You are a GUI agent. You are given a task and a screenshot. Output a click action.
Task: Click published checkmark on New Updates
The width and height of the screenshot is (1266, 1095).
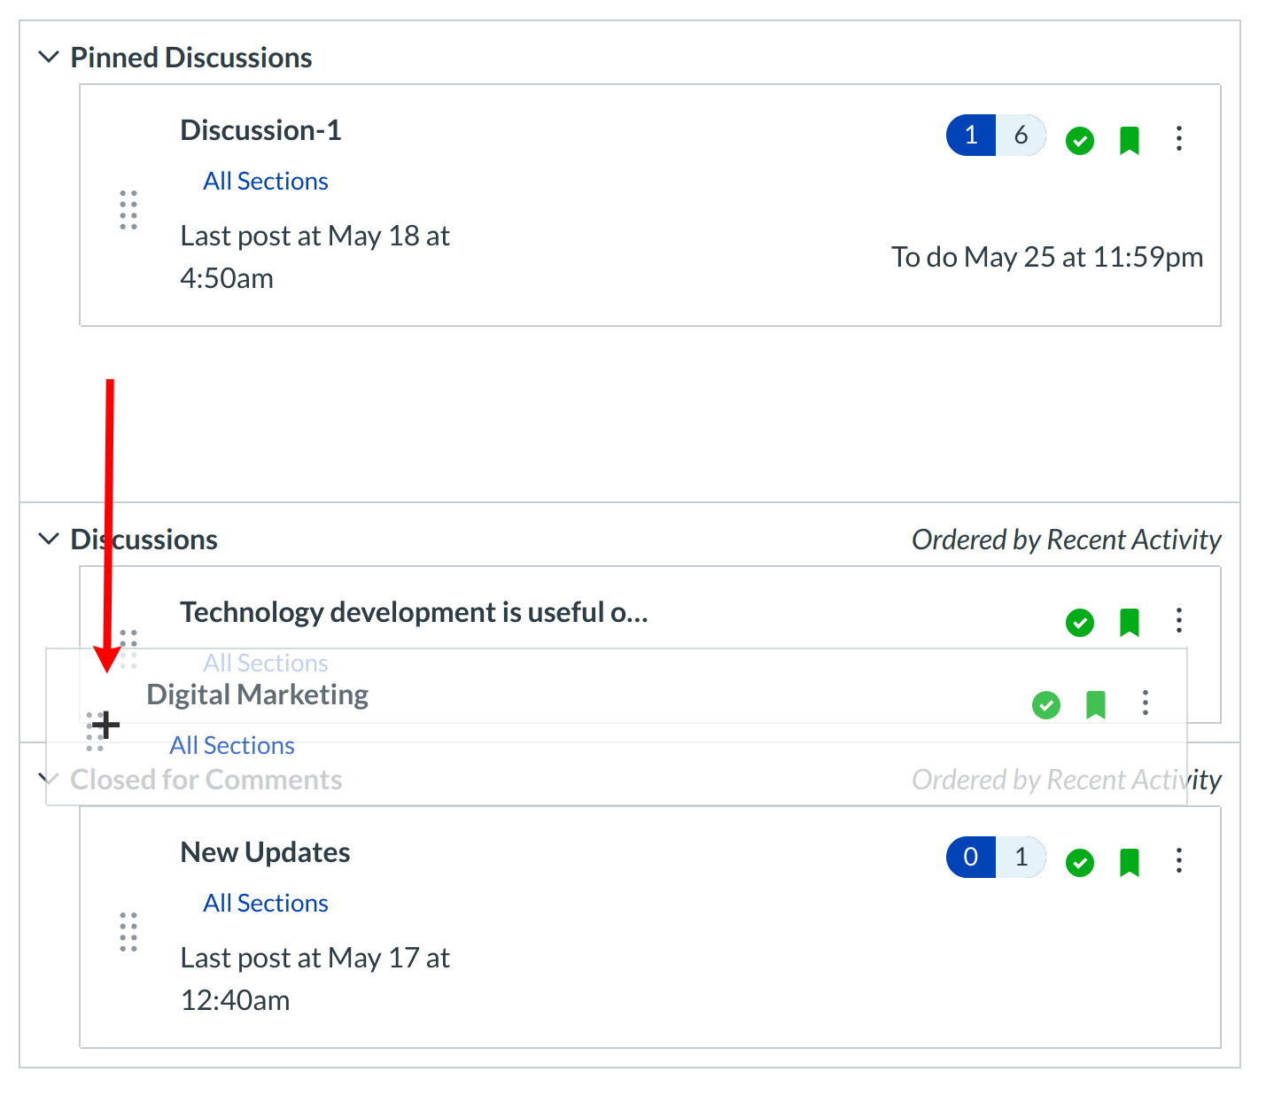[1079, 862]
